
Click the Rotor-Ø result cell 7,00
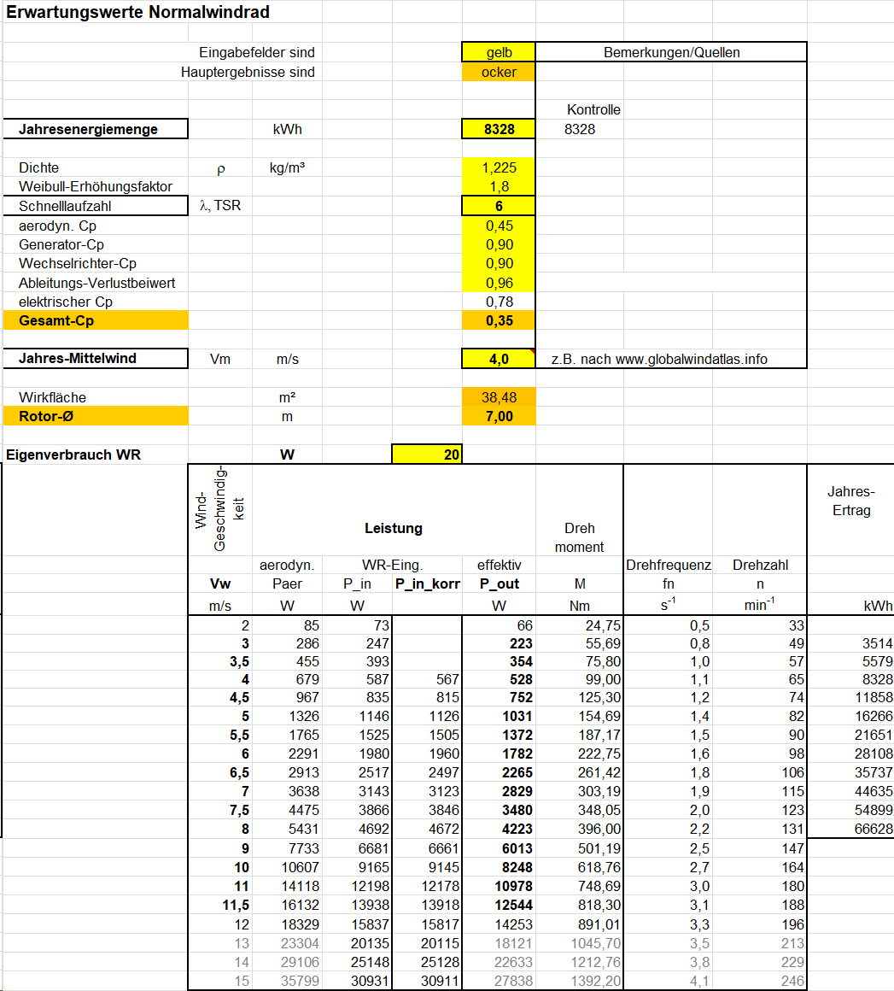[499, 416]
